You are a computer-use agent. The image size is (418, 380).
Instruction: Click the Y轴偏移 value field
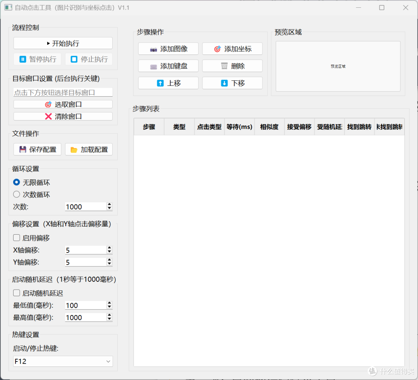86,262
